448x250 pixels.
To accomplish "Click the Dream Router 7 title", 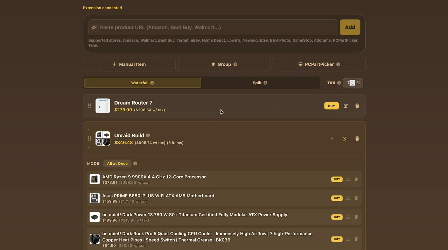I will [133, 103].
